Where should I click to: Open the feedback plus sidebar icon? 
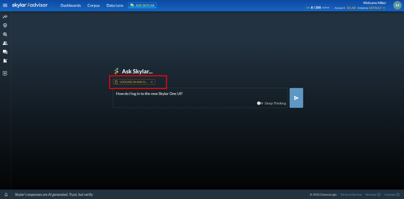tap(5, 74)
